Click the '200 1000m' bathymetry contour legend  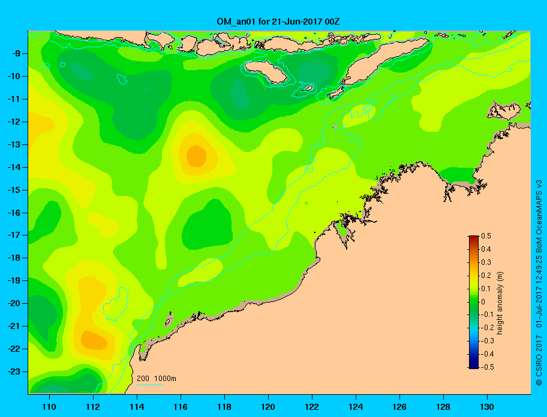point(157,379)
